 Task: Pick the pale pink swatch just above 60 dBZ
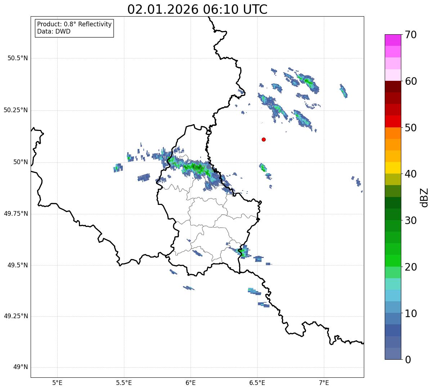pos(393,75)
